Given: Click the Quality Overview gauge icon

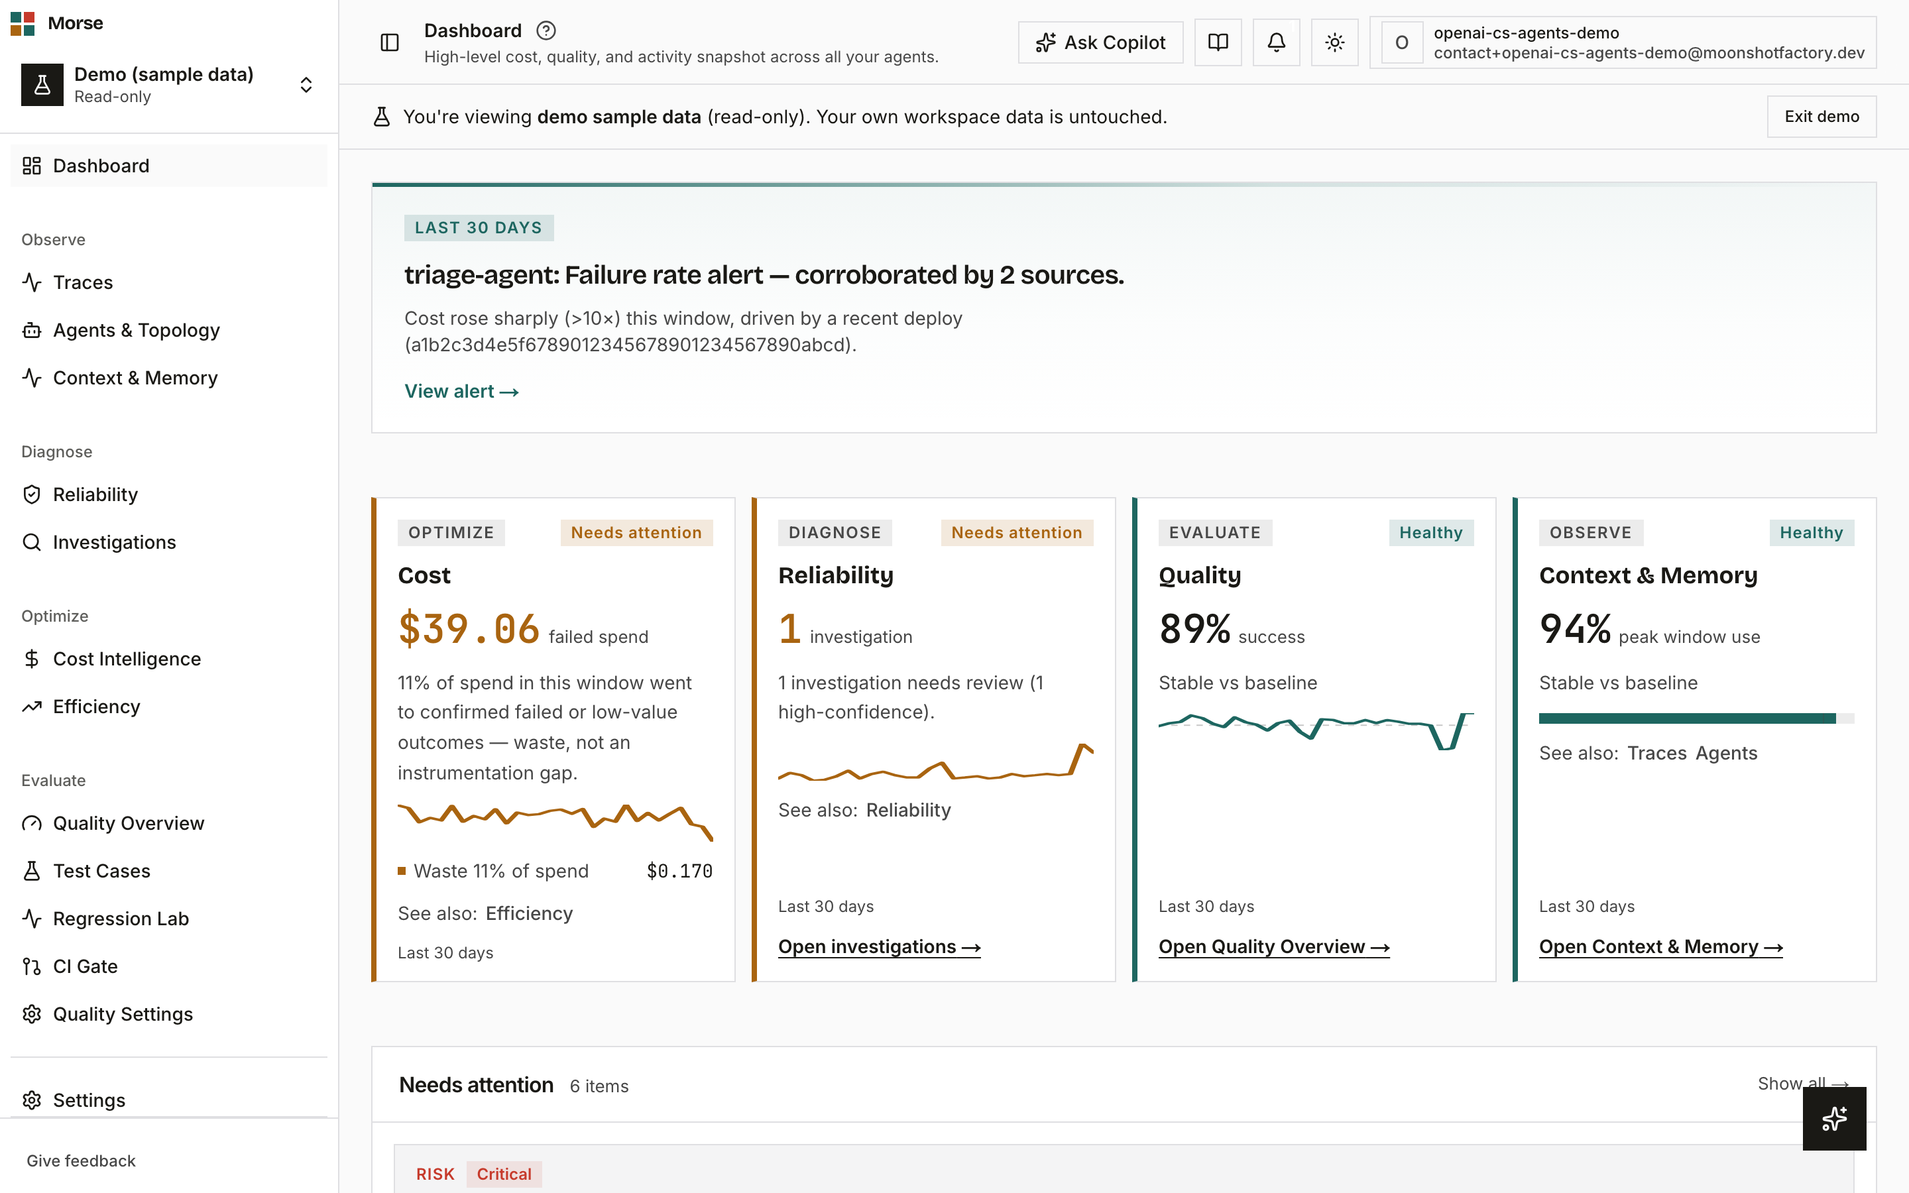Looking at the screenshot, I should pyautogui.click(x=32, y=823).
